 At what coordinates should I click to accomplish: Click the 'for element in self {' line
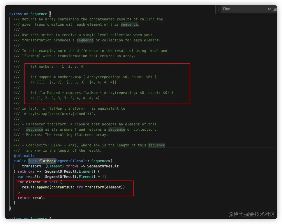40,182
